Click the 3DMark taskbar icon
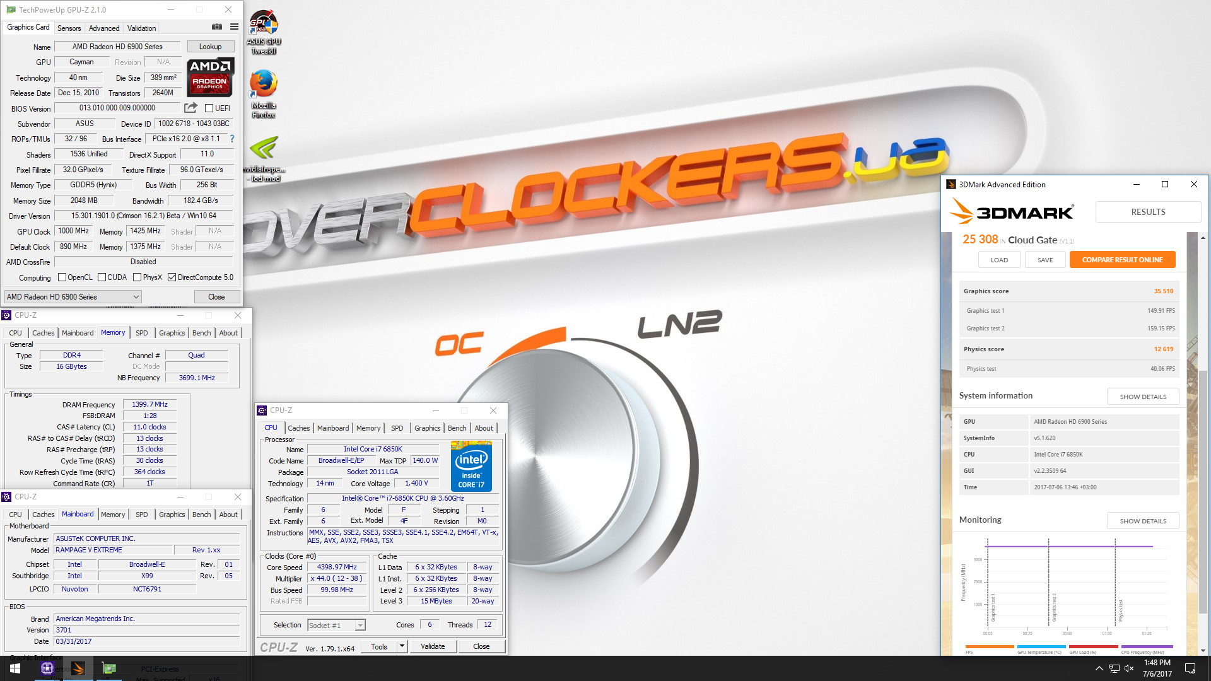1211x681 pixels. coord(78,668)
